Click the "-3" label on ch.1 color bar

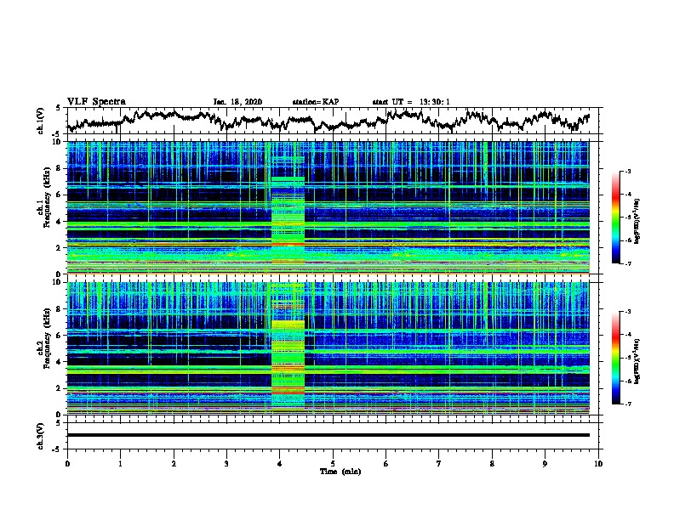[x=627, y=172]
